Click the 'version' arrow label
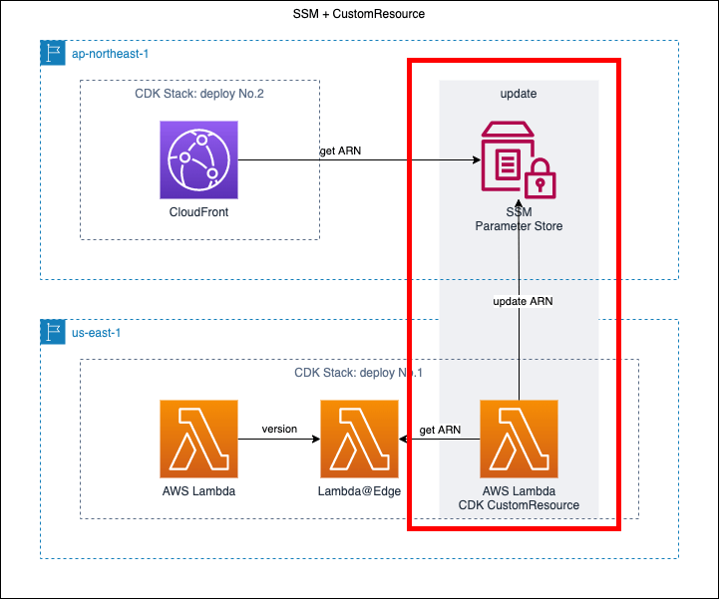719x599 pixels. [x=279, y=429]
